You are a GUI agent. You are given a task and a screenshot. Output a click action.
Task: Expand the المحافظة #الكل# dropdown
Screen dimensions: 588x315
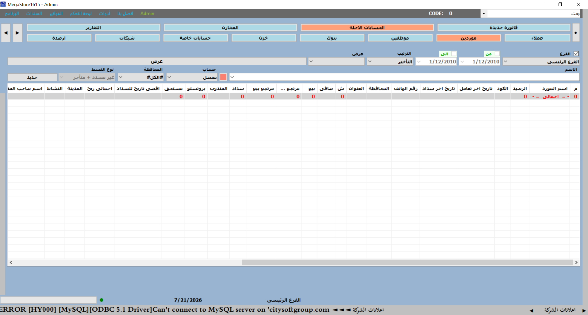[121, 77]
